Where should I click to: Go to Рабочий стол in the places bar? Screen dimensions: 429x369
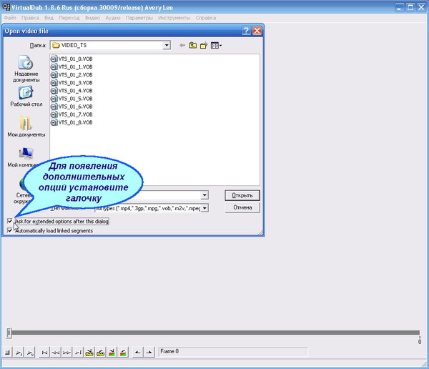26,97
